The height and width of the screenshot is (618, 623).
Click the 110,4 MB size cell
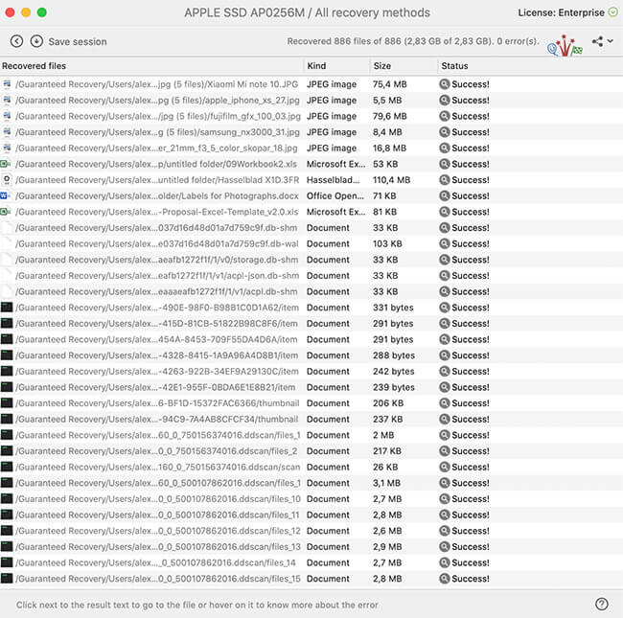tap(391, 180)
